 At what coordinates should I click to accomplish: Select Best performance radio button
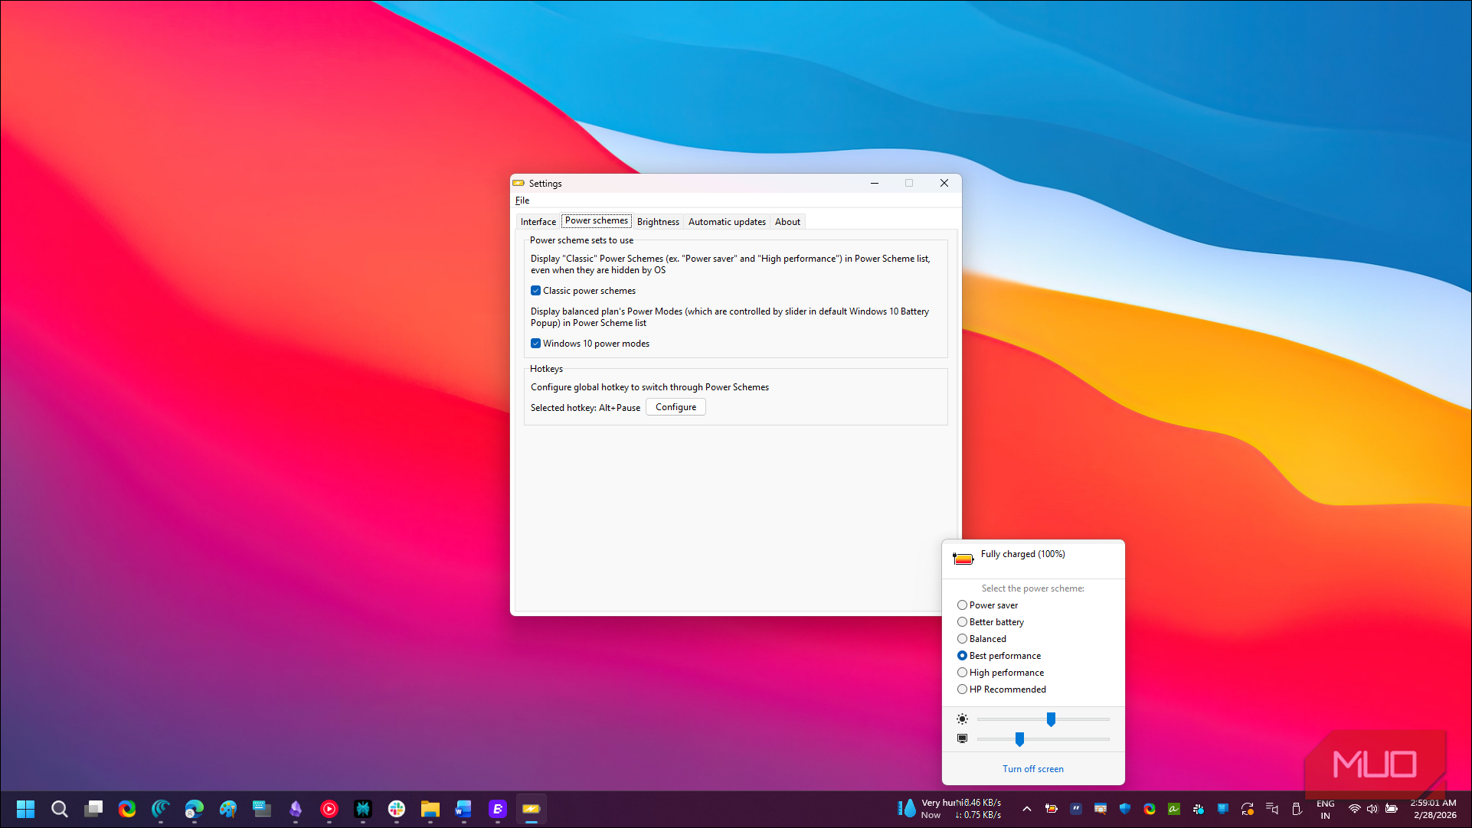tap(962, 656)
